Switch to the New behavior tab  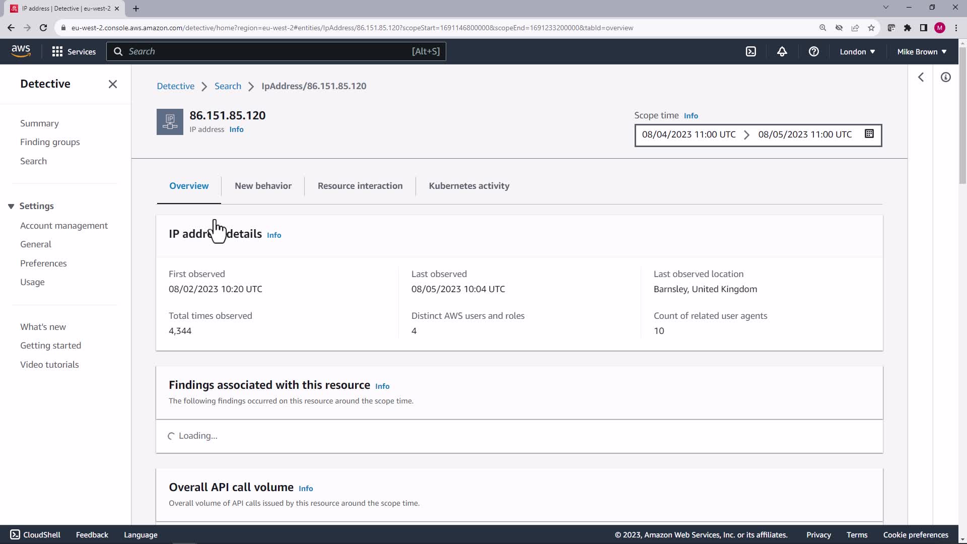[263, 186]
